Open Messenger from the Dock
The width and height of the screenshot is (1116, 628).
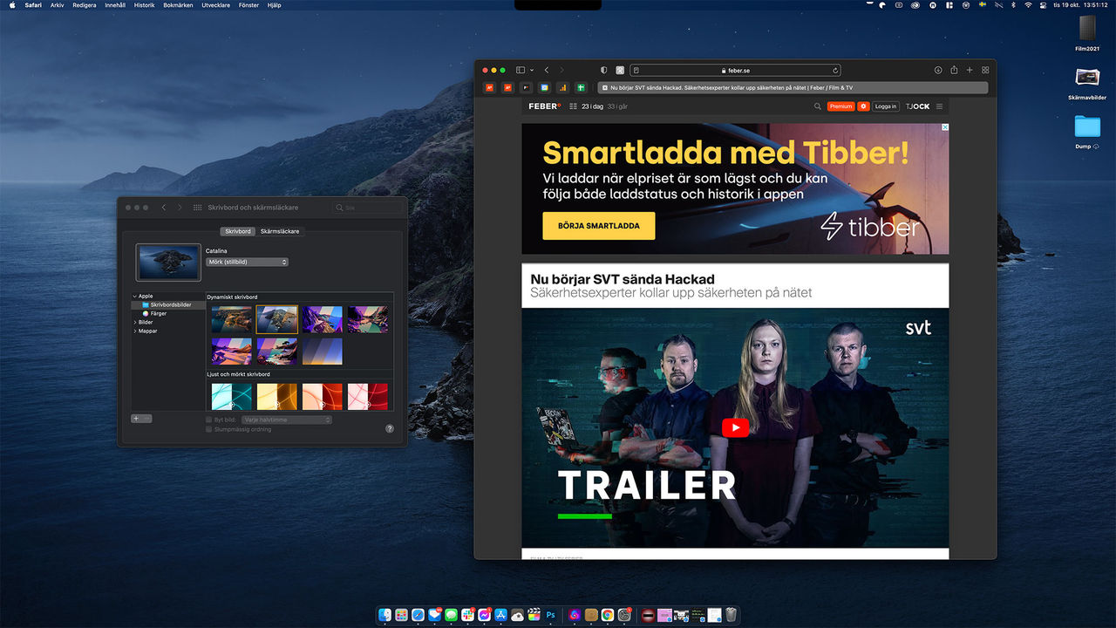pyautogui.click(x=484, y=615)
